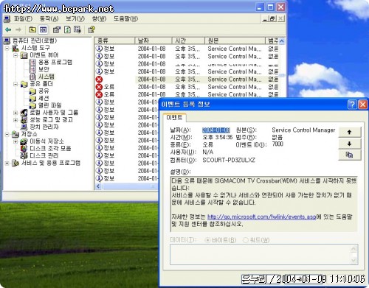Click the Help toolbar icon
This screenshot has height=288, width=369.
(x=92, y=29)
